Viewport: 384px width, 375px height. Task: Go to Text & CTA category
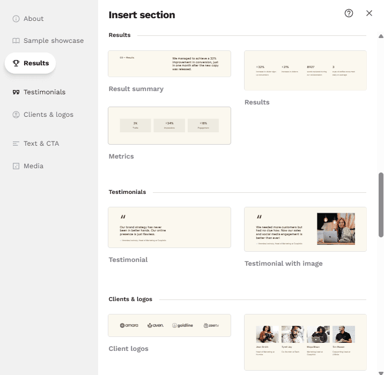[x=41, y=144]
